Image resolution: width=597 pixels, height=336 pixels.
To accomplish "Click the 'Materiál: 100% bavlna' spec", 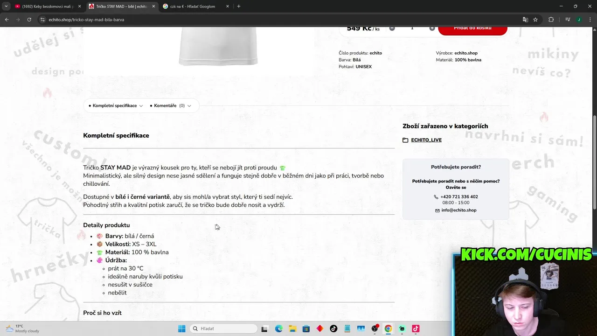I will 458,60.
